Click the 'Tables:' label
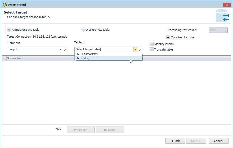233x148 pixels. (79, 42)
